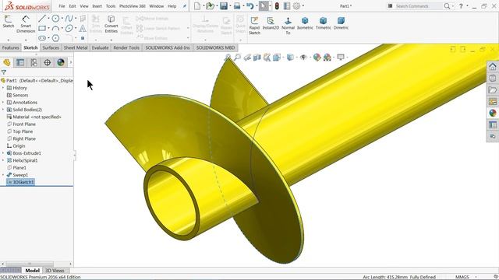Switch to the 3D Views tab
The image size is (499, 280).
55,271
